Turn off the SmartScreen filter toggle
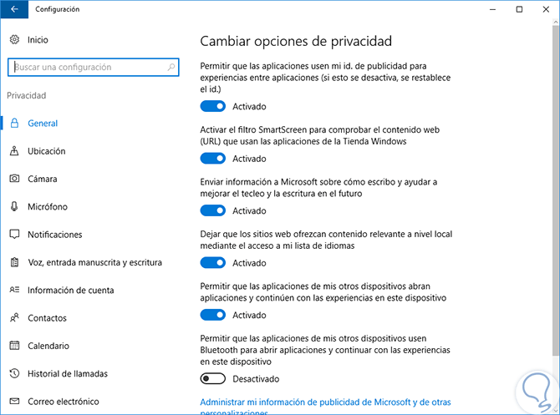560x415 pixels. tap(213, 159)
